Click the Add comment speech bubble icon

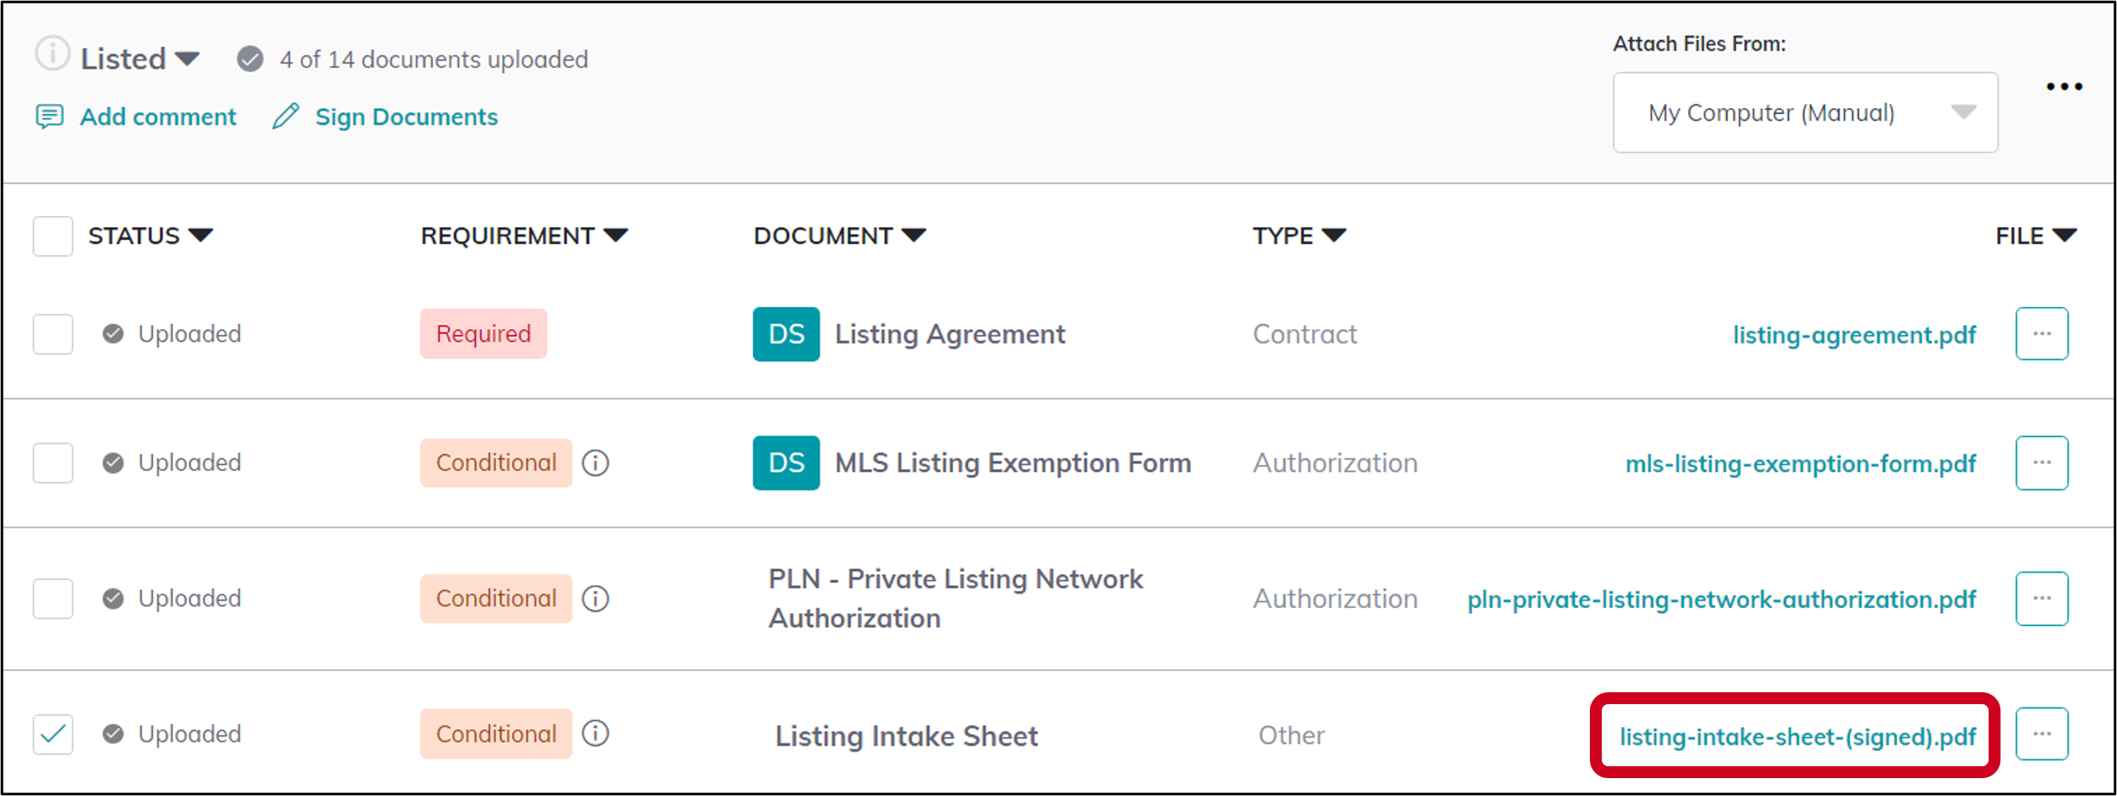[x=50, y=117]
